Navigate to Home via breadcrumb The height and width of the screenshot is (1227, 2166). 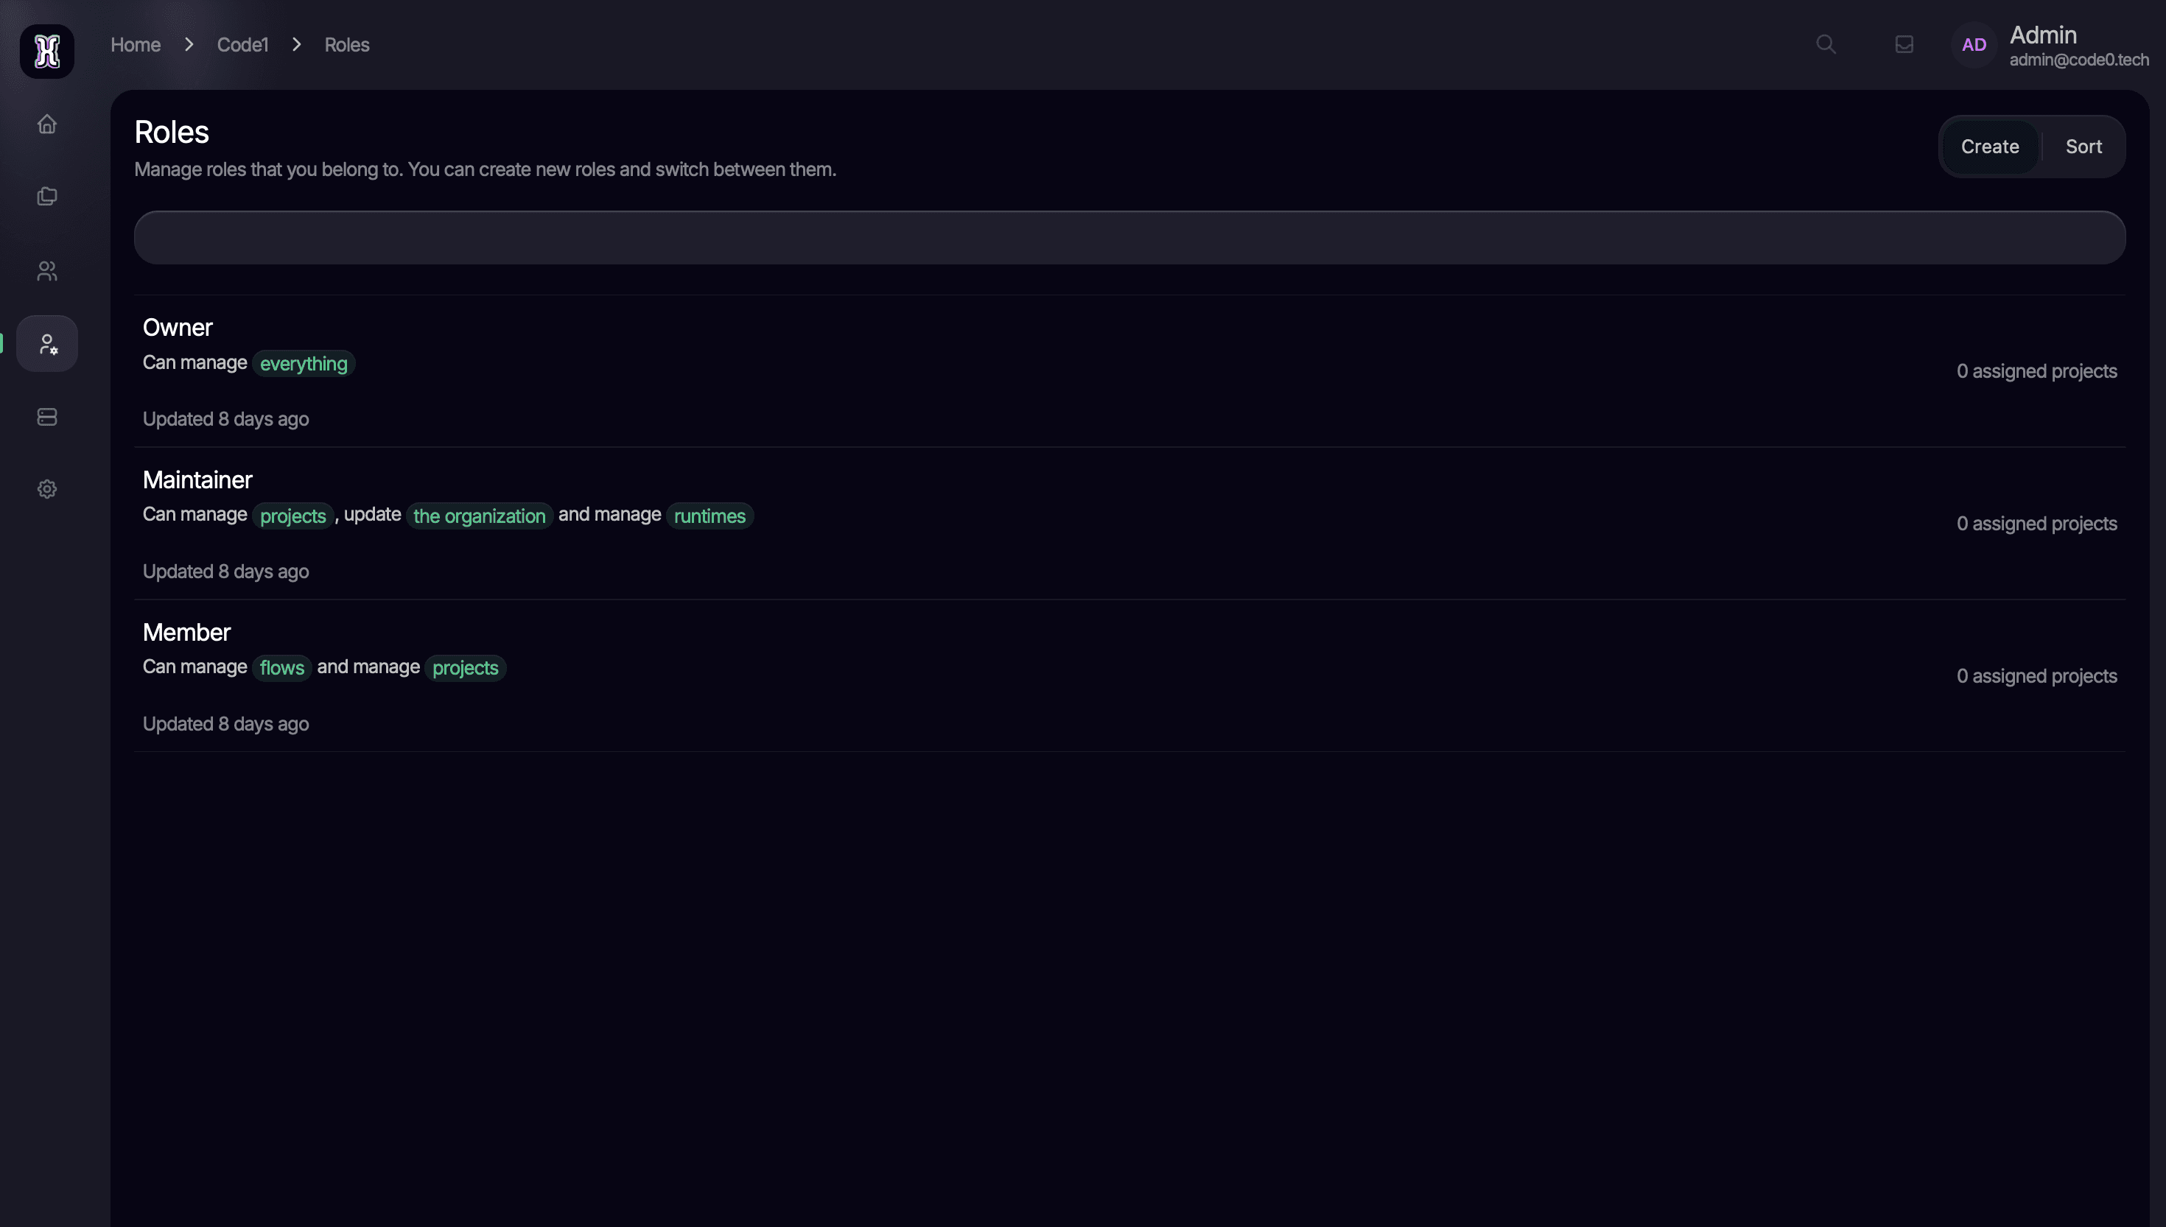coord(135,44)
